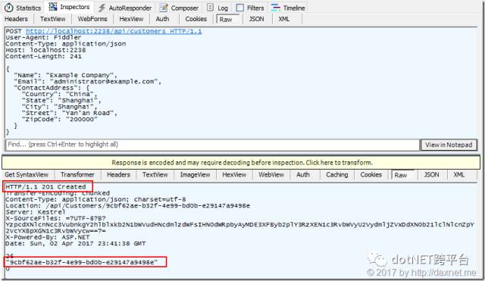
Task: Open response HexView tab
Action: 234,175
